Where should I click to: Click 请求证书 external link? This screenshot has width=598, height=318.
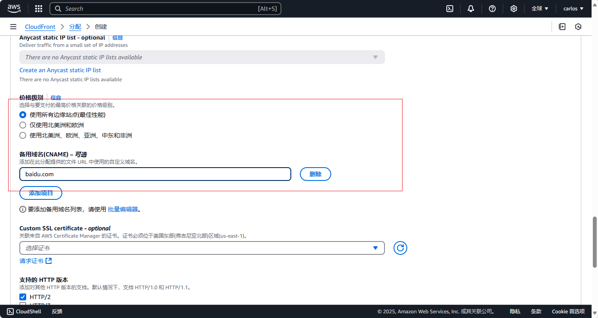[x=36, y=261]
